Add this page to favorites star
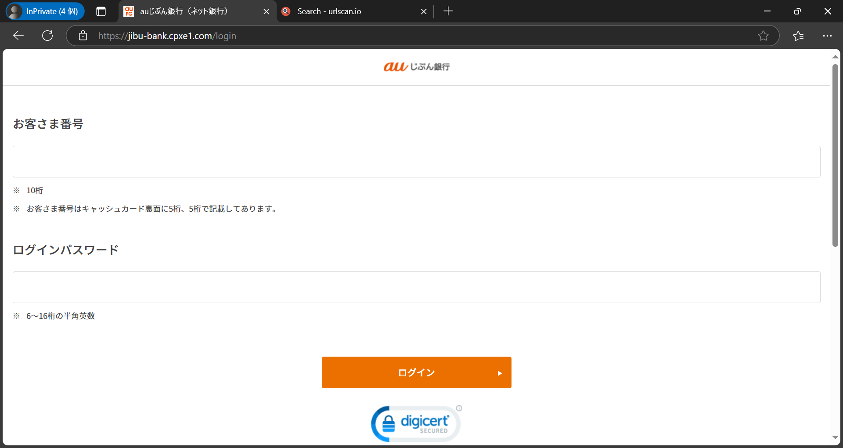Screen dimensions: 843x448 coord(763,36)
